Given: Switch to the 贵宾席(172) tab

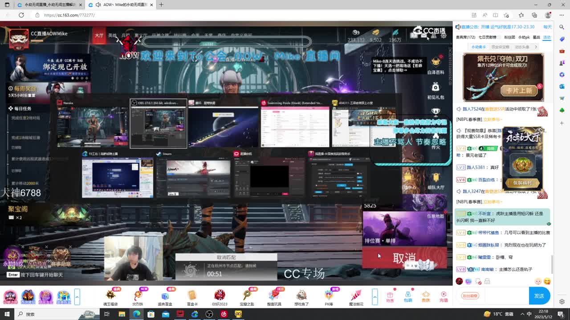Looking at the screenshot, I should click(465, 37).
